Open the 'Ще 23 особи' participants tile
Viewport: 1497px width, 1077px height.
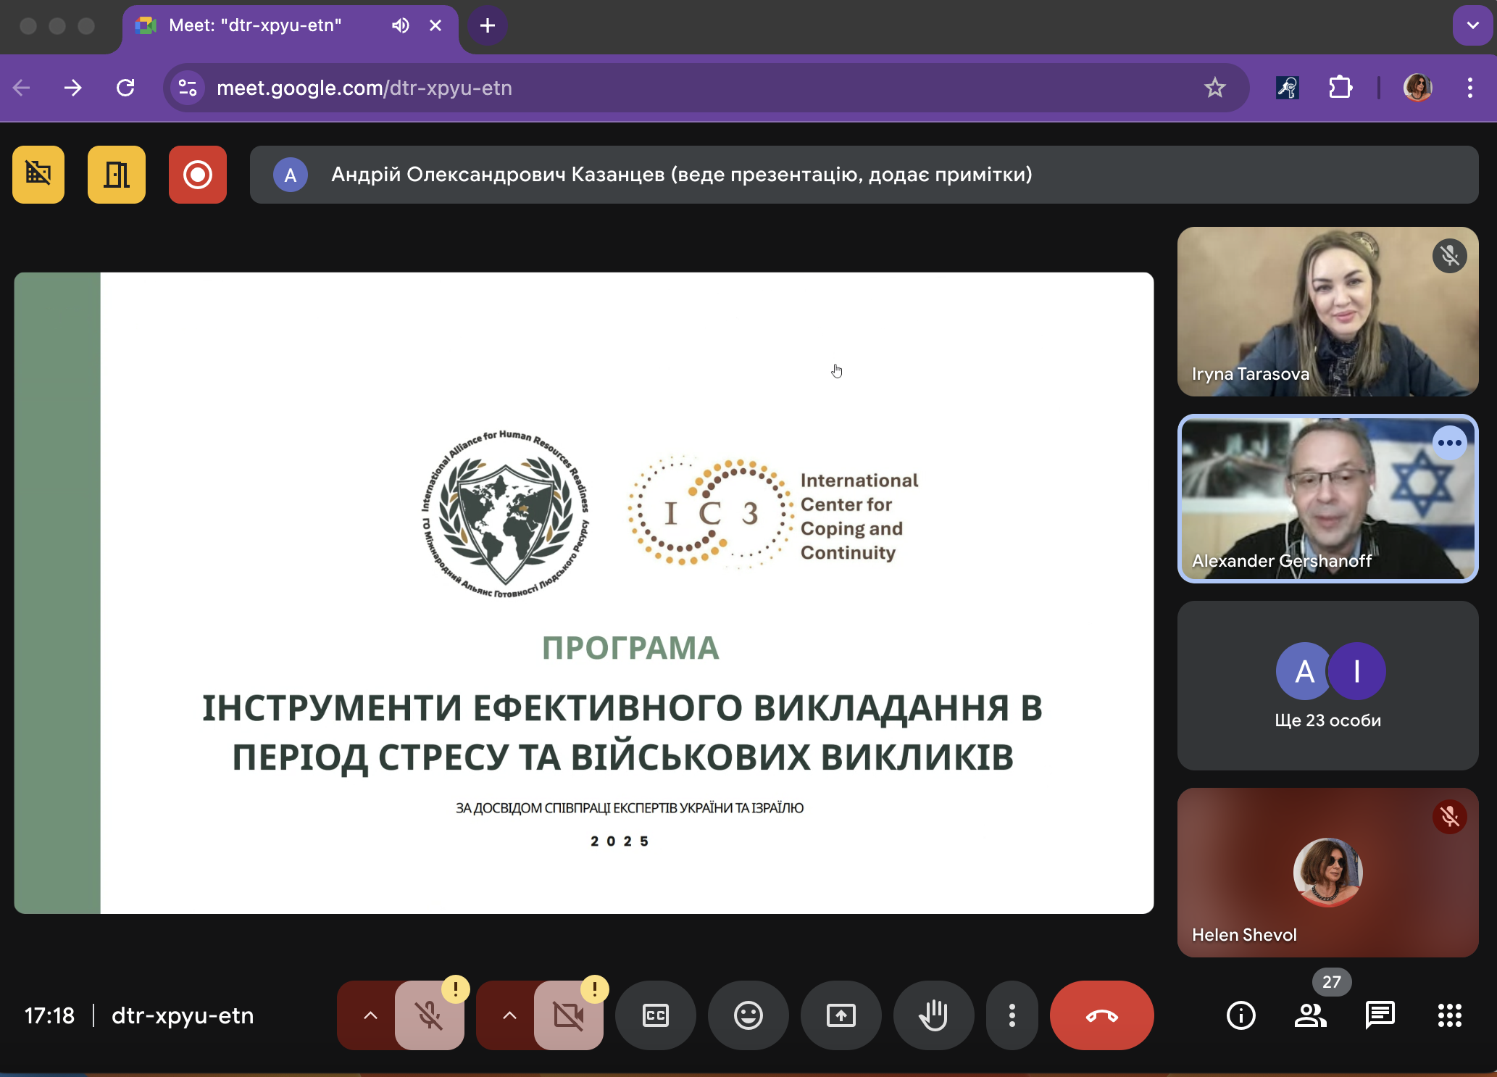(x=1328, y=686)
